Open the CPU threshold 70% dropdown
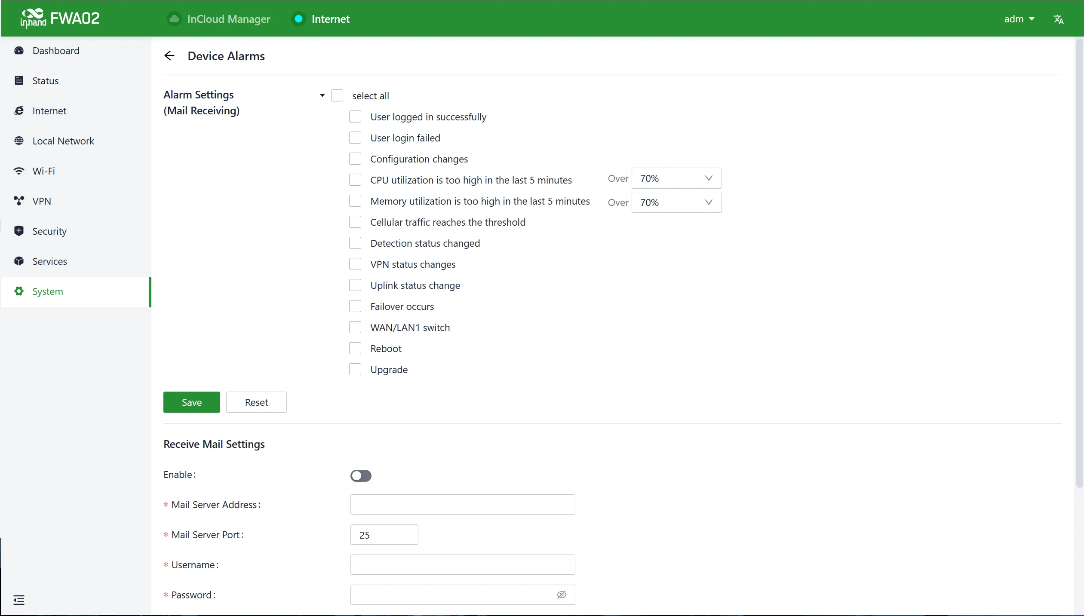 [x=676, y=178]
